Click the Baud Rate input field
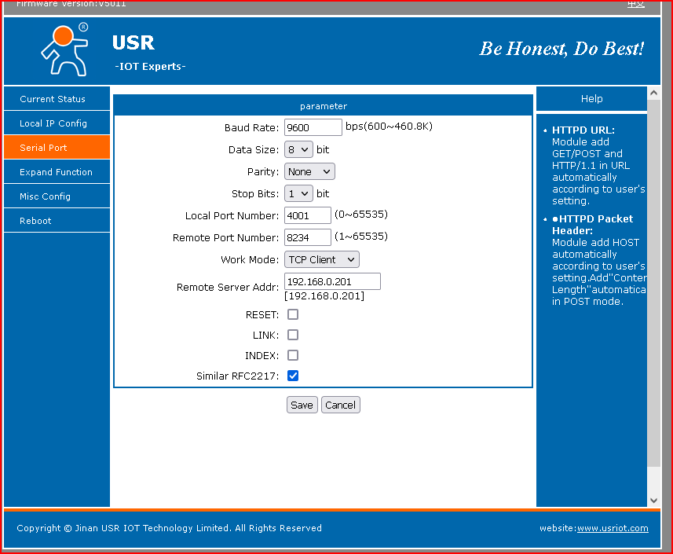This screenshot has height=554, width=673. (313, 127)
